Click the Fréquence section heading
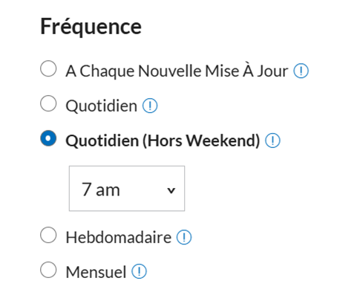This screenshot has height=298, width=363. tap(91, 27)
